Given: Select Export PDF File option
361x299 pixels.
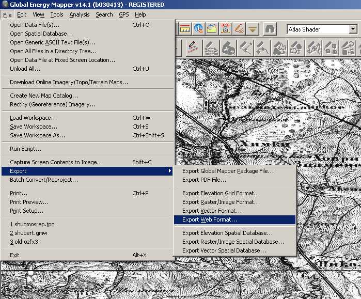Looking at the screenshot, I should [204, 180].
